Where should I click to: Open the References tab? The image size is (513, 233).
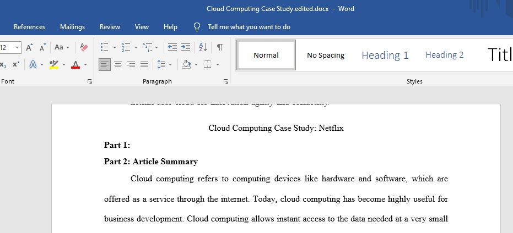[29, 27]
